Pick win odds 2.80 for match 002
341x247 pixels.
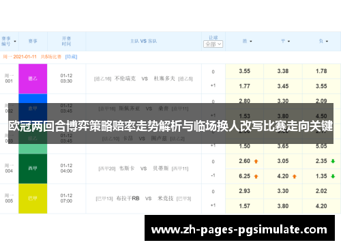click(245, 101)
